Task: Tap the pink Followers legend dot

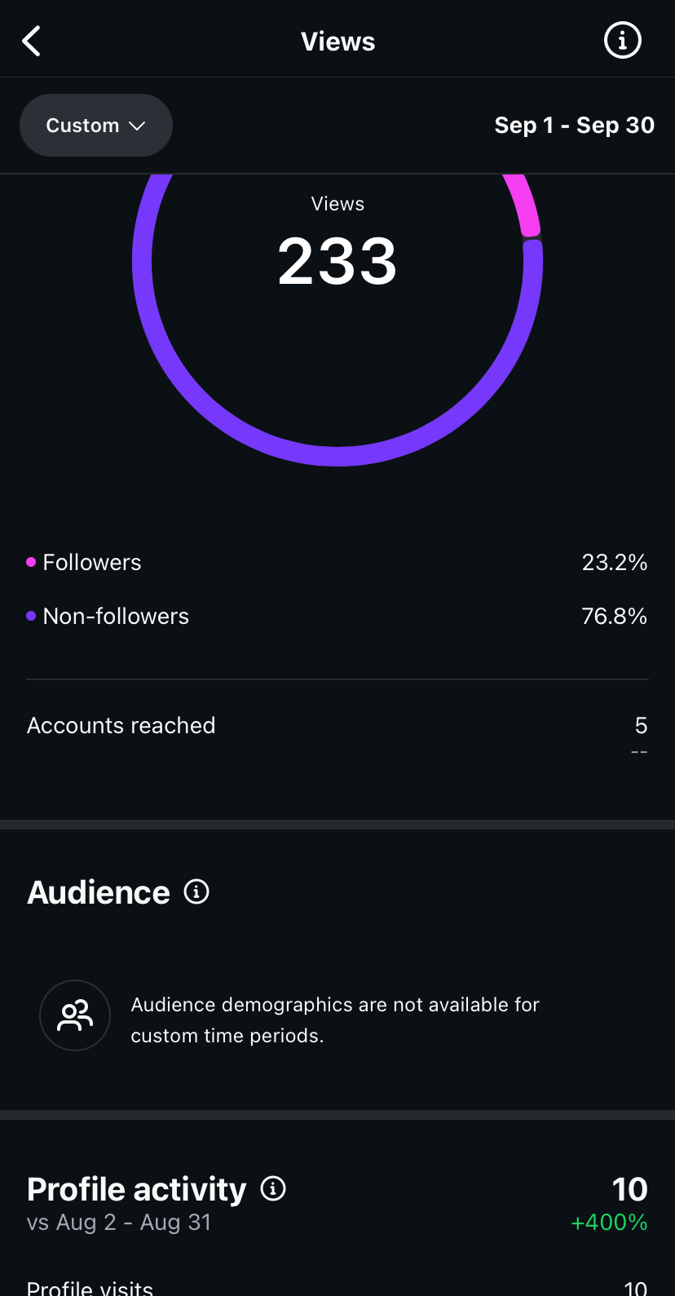Action: click(31, 562)
